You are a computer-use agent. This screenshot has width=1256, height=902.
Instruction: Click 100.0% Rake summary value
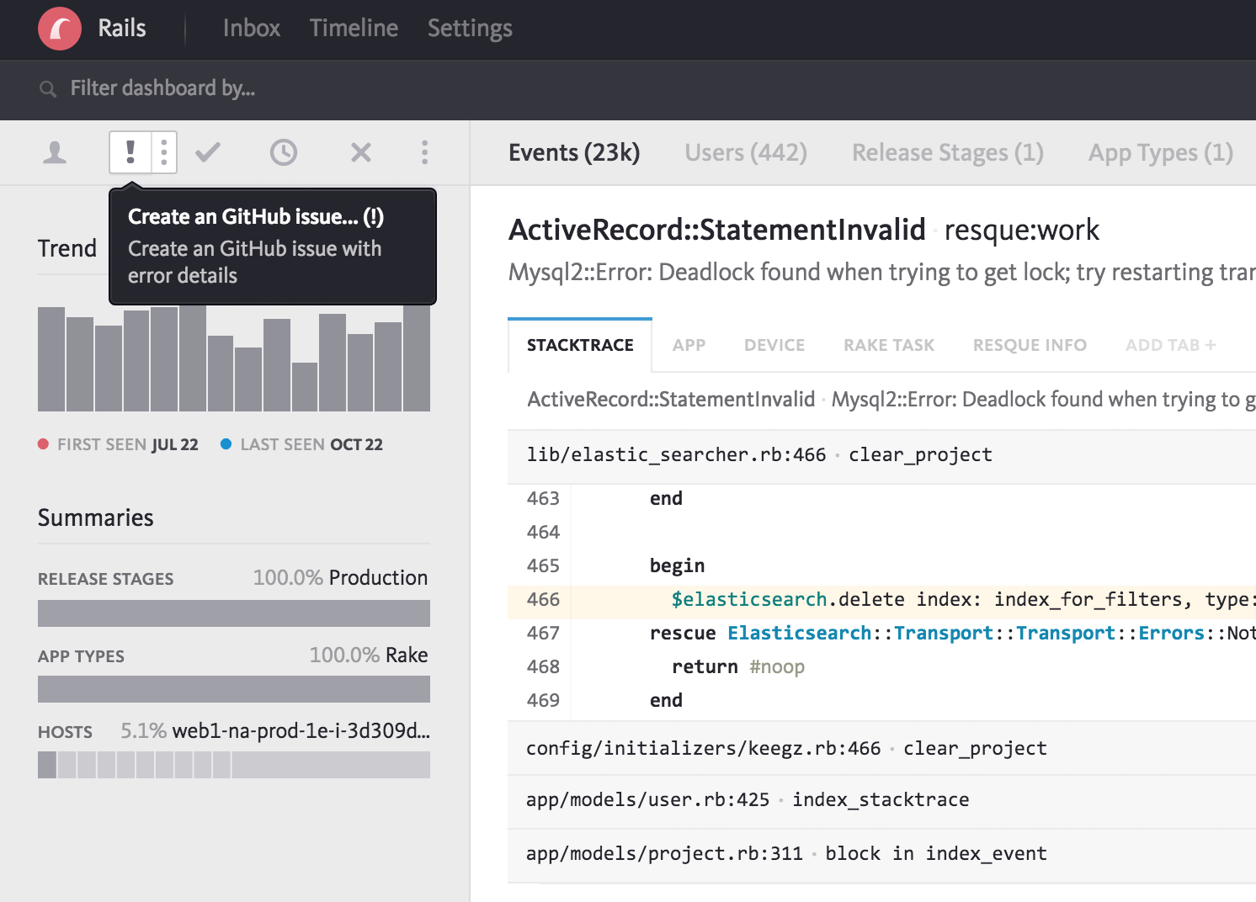369,655
